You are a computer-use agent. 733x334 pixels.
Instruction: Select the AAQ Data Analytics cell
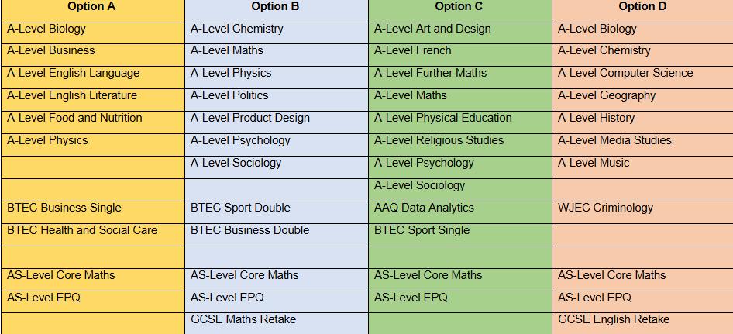point(424,208)
